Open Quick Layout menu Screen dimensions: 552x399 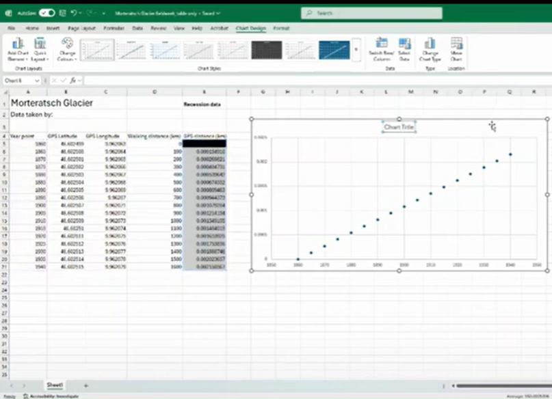[40, 49]
